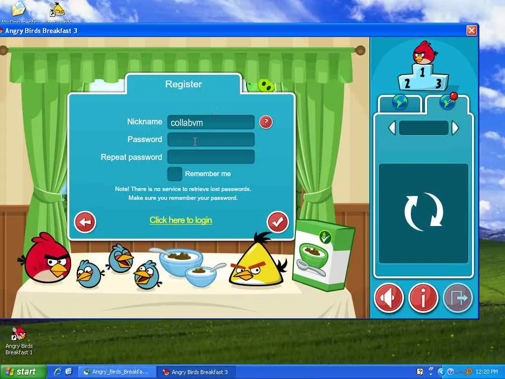505x379 pixels.
Task: Go to next leaderboard with right arrow
Action: tap(455, 128)
